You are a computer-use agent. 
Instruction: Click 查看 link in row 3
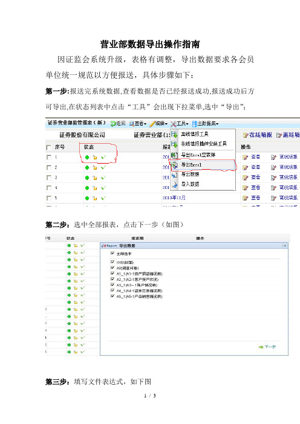255,178
